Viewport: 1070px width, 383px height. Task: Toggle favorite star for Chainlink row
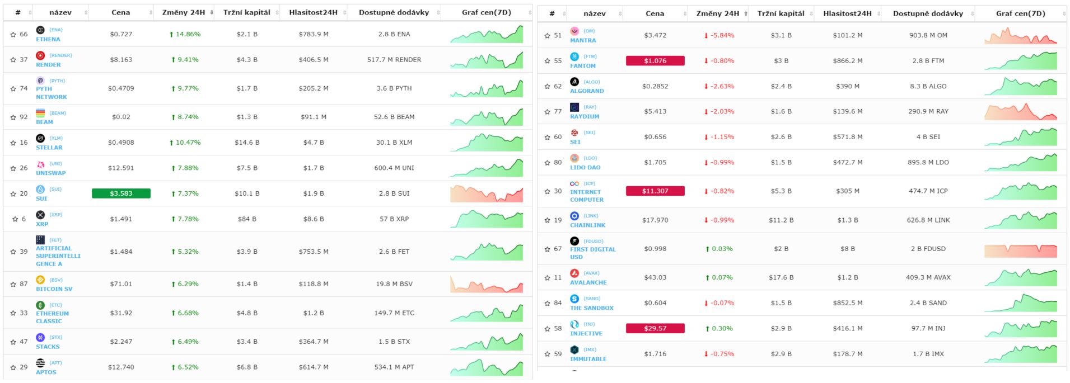547,220
